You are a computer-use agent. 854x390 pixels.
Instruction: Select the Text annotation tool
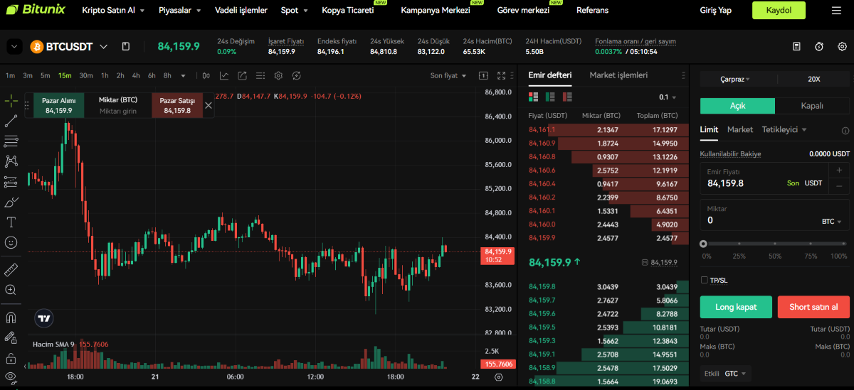[x=11, y=222]
